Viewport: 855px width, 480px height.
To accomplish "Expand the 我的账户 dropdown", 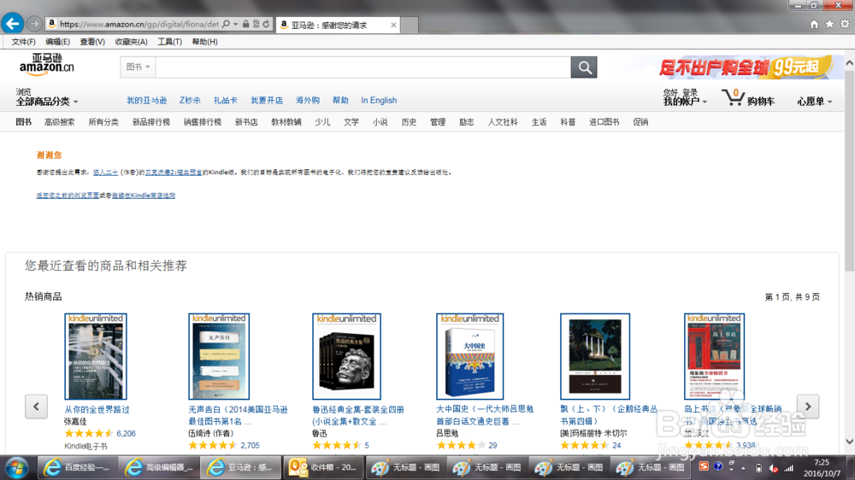I will click(685, 102).
